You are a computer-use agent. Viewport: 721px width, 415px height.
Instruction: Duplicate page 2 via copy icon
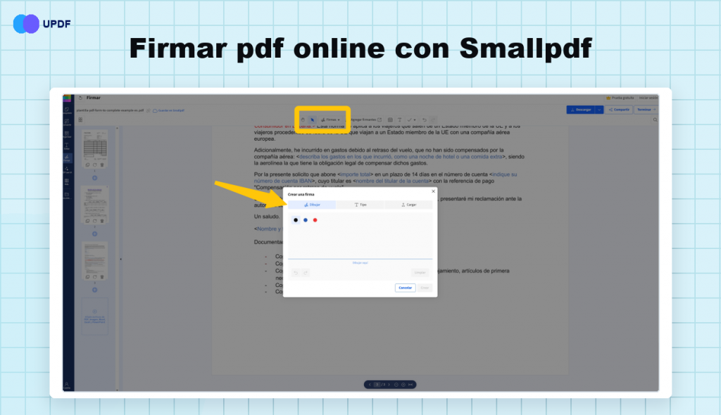pyautogui.click(x=87, y=221)
